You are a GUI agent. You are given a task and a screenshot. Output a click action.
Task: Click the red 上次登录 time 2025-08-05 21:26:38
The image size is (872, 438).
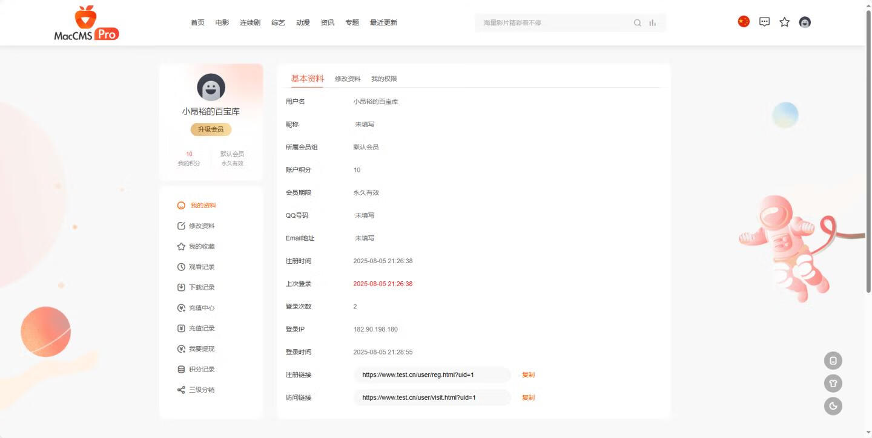[x=383, y=284]
